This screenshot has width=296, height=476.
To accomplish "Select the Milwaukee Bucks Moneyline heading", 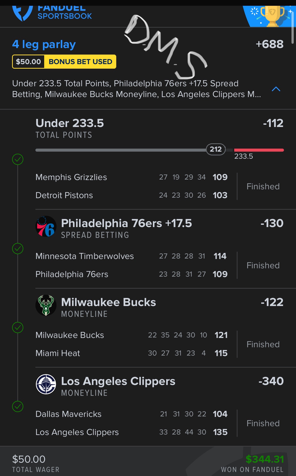I will click(x=108, y=302).
